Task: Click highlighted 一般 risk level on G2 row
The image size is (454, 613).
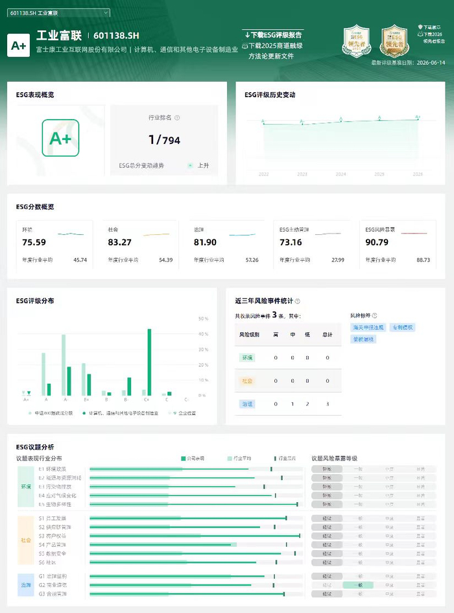Action: [358, 585]
